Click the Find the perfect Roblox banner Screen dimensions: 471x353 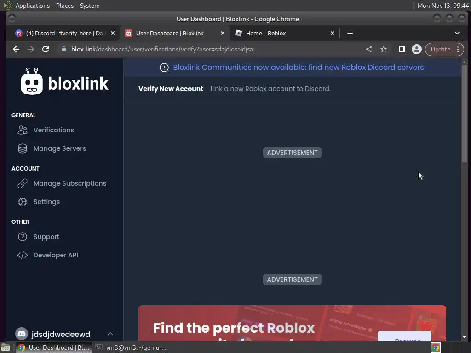(x=292, y=323)
